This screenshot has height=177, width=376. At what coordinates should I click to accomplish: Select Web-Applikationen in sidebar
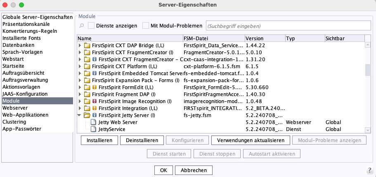[37, 115]
